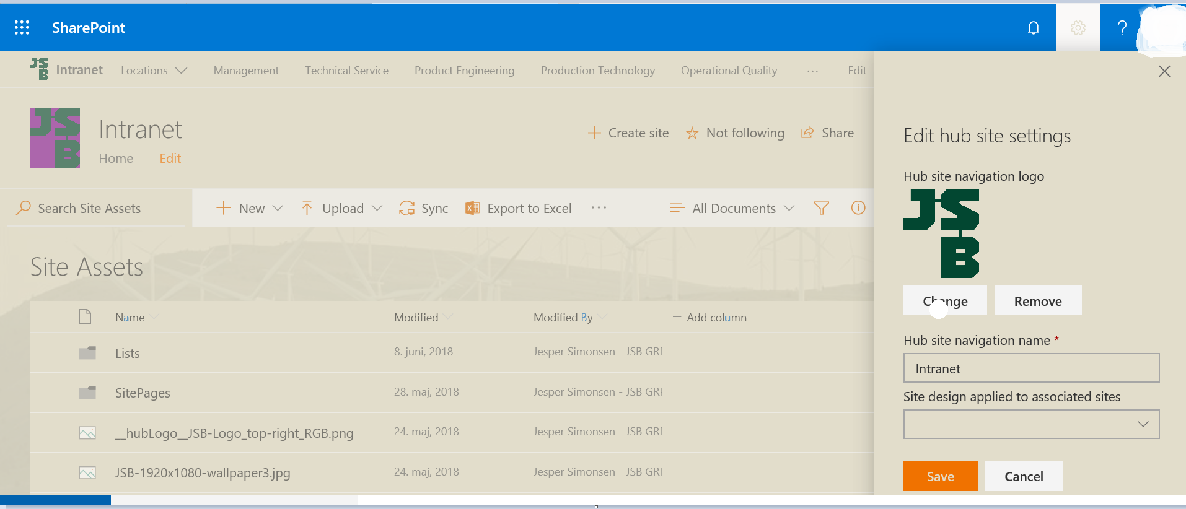Image resolution: width=1186 pixels, height=509 pixels.
Task: Click the Intranet hub name in navigation
Action: point(79,70)
